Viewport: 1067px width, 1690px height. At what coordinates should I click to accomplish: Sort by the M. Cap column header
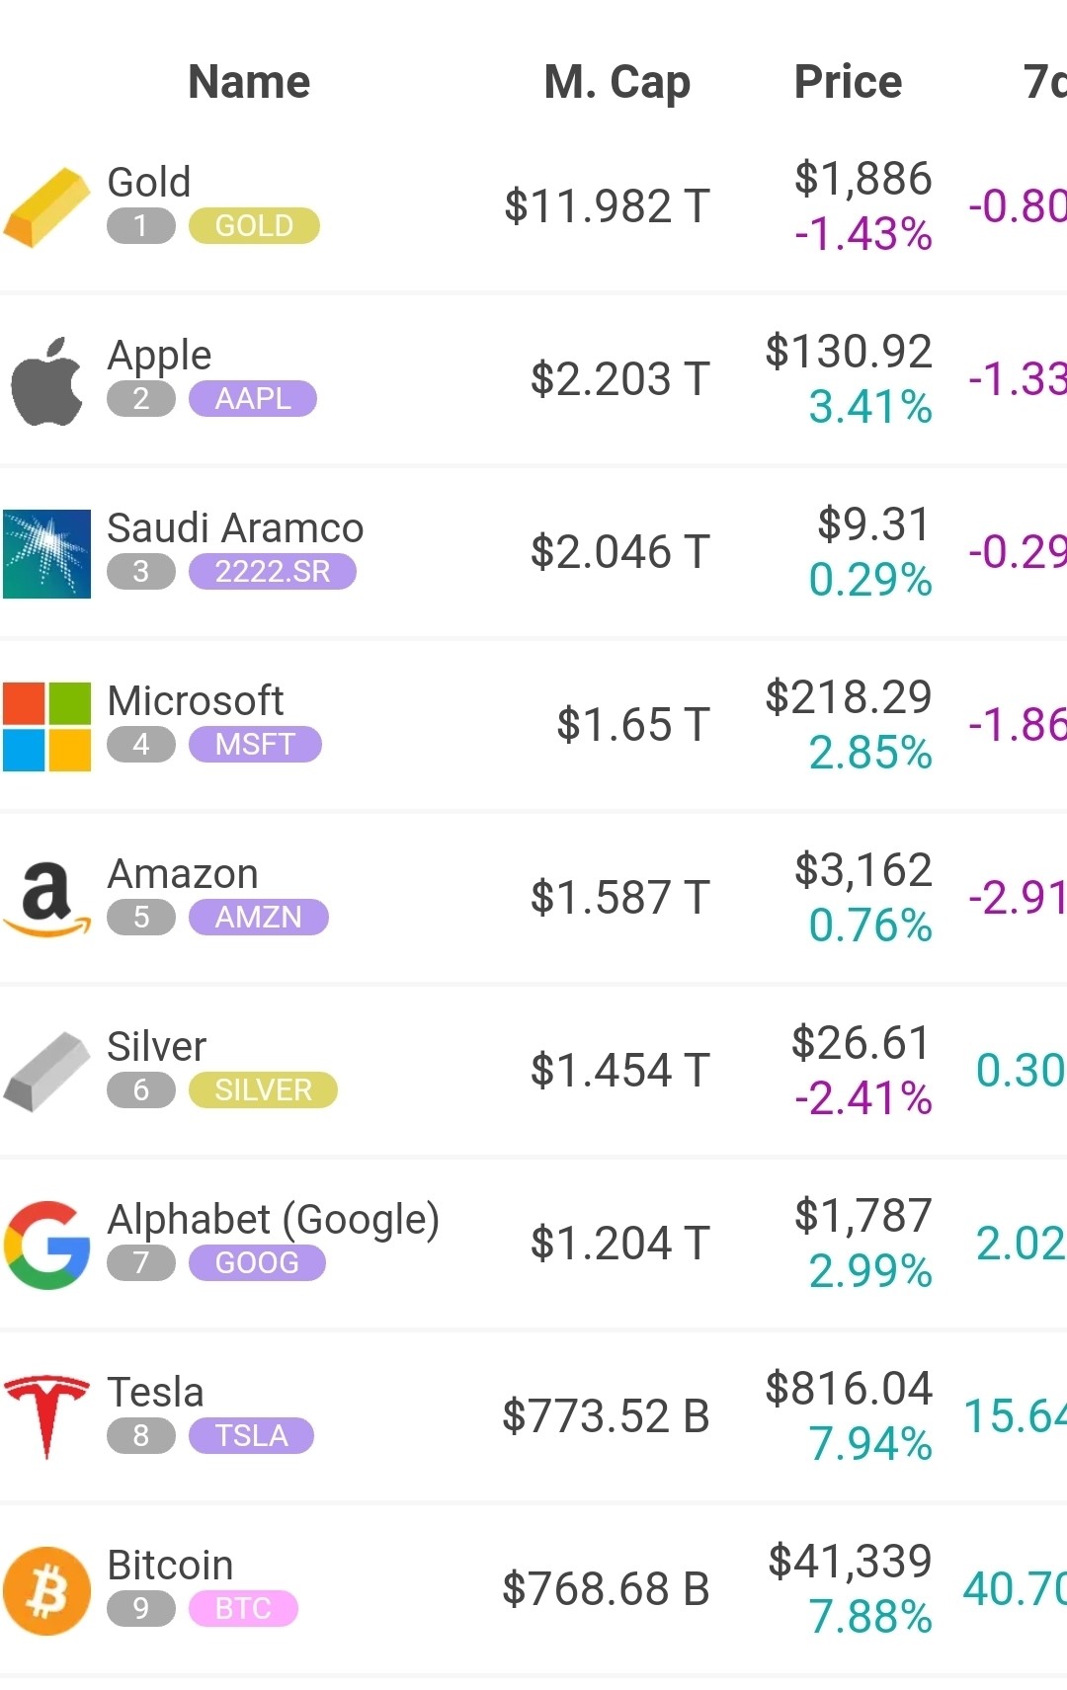click(x=616, y=82)
